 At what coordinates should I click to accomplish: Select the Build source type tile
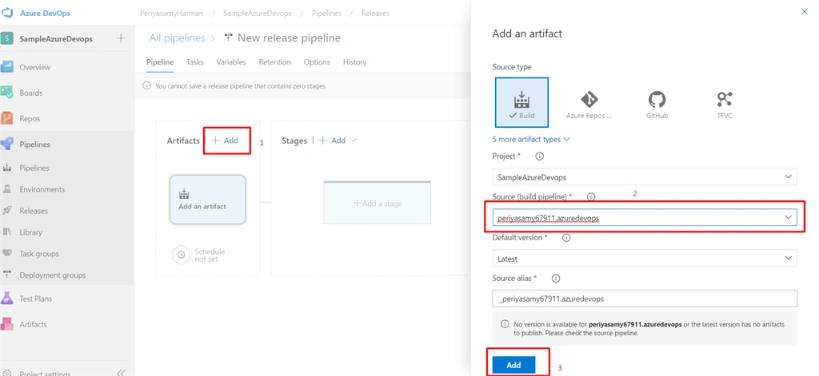(521, 102)
